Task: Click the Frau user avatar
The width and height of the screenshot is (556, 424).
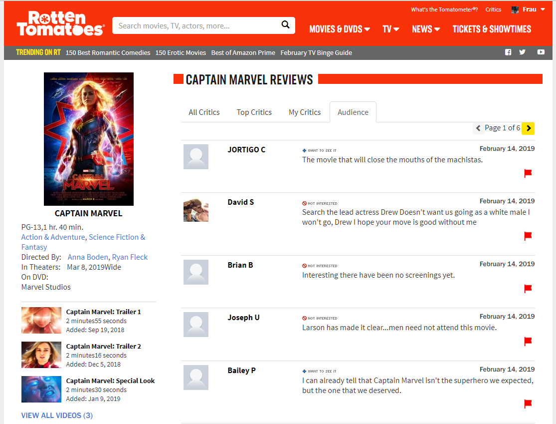Action: (x=515, y=9)
